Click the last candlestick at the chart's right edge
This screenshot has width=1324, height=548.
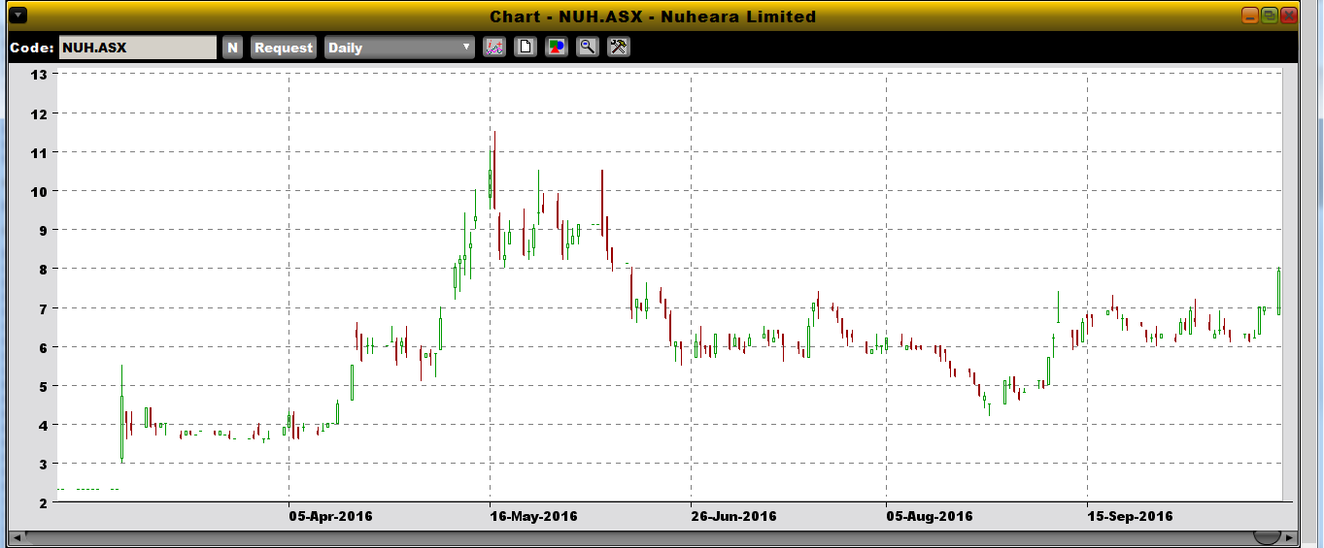point(1278,291)
